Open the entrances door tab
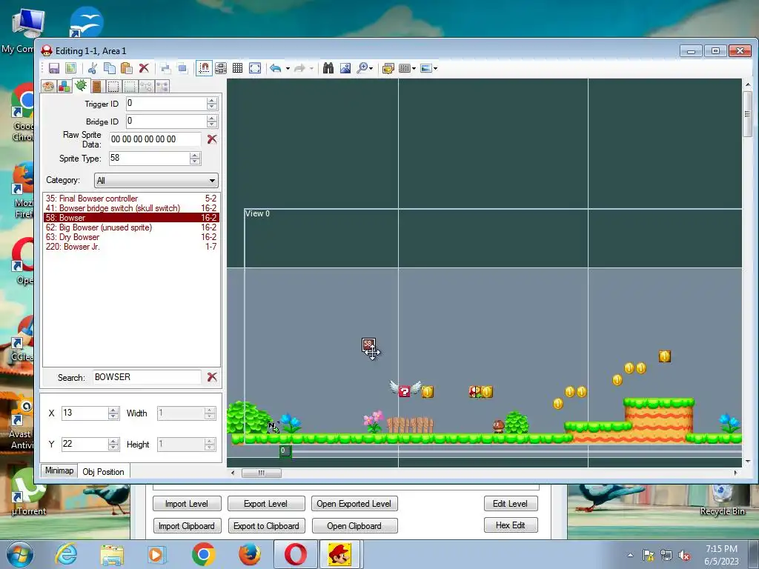The image size is (759, 569). coord(97,87)
